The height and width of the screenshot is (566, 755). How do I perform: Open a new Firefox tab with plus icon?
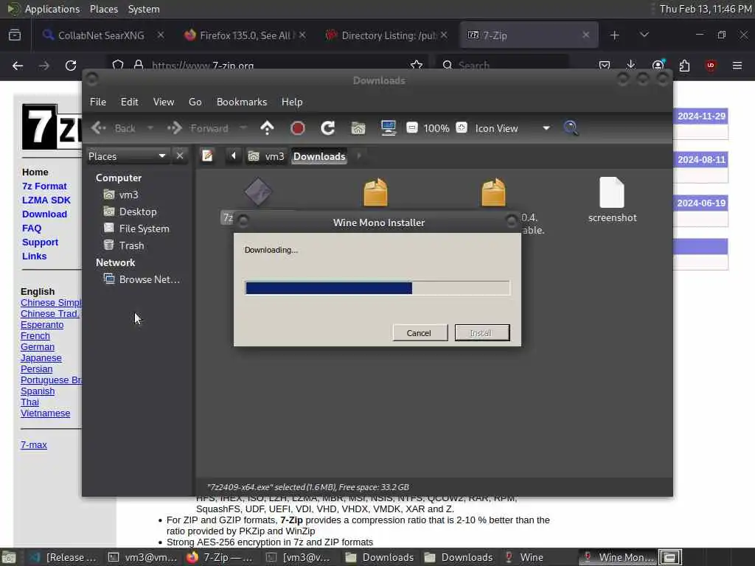coord(614,35)
